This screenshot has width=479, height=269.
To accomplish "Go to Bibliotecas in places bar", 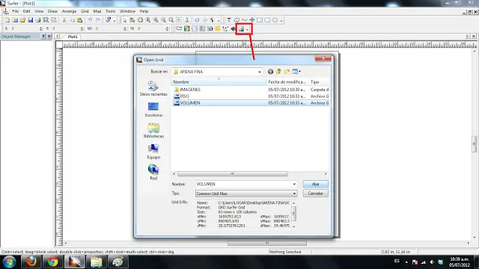I will point(153,131).
